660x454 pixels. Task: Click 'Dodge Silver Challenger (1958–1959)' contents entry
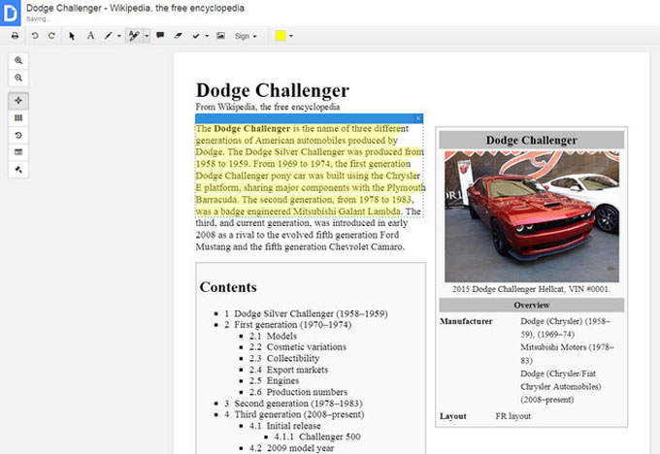(311, 313)
